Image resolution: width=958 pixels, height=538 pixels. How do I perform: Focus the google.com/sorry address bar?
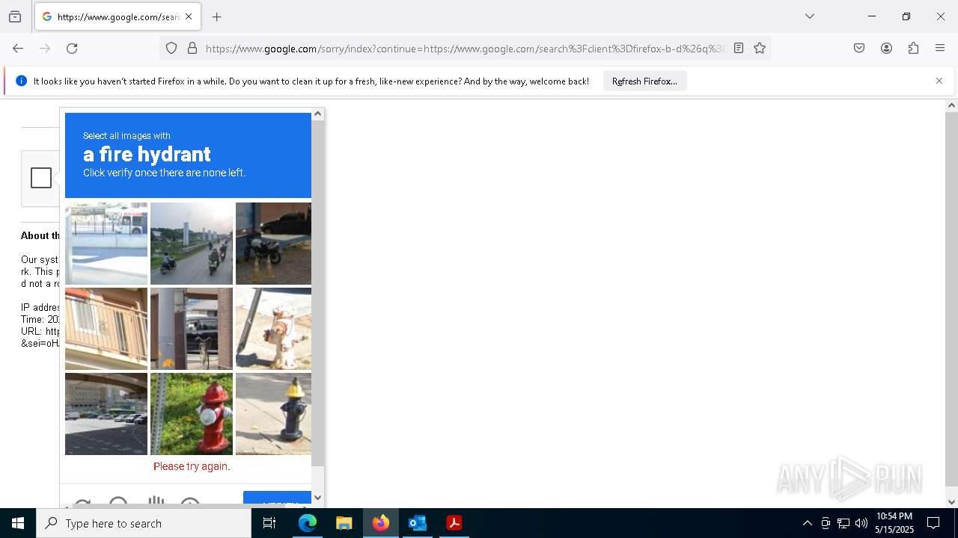(x=464, y=48)
